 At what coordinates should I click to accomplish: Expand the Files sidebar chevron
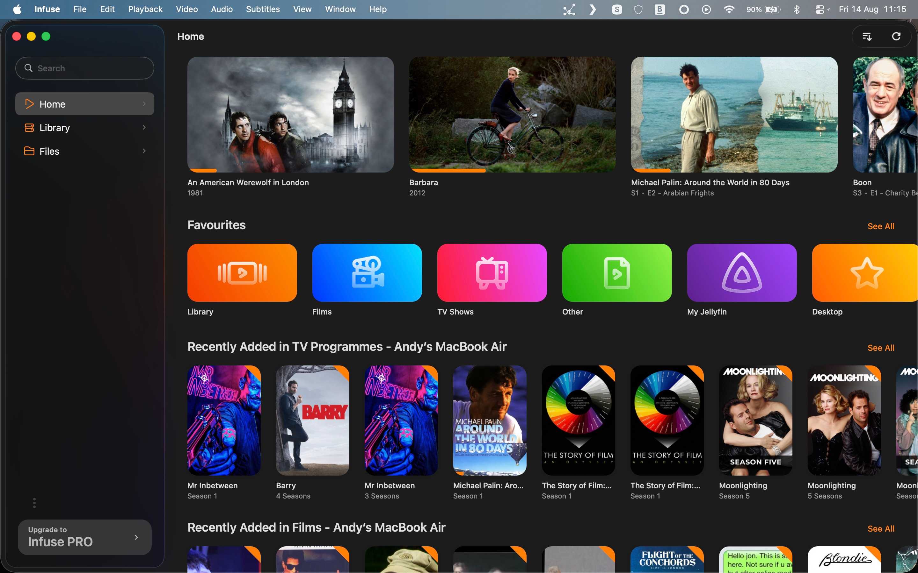click(x=144, y=151)
